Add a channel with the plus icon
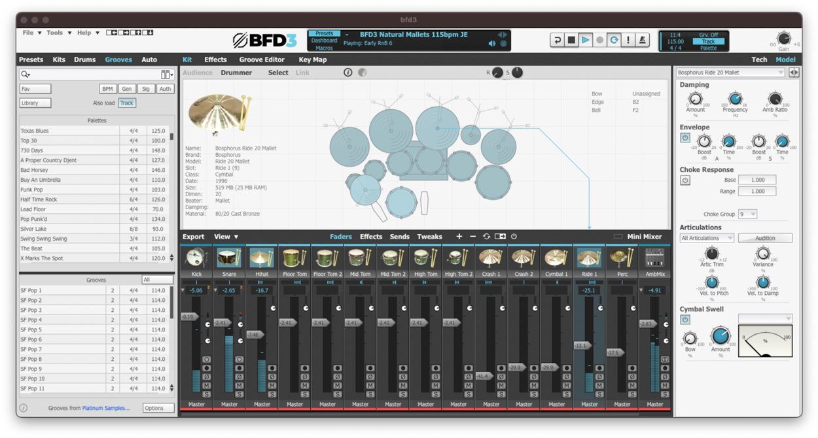The height and width of the screenshot is (438, 818). pos(459,237)
